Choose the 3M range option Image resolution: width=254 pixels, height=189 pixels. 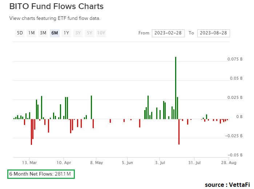[43, 33]
